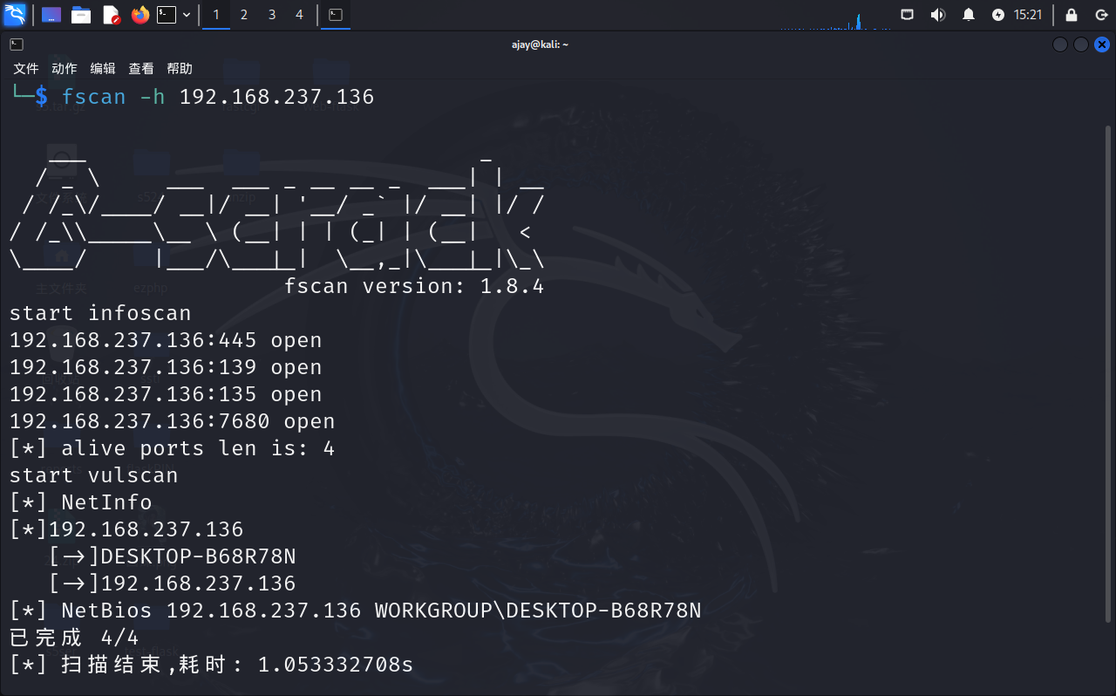Open the 查看 menu
This screenshot has height=696, width=1116.
click(x=141, y=69)
